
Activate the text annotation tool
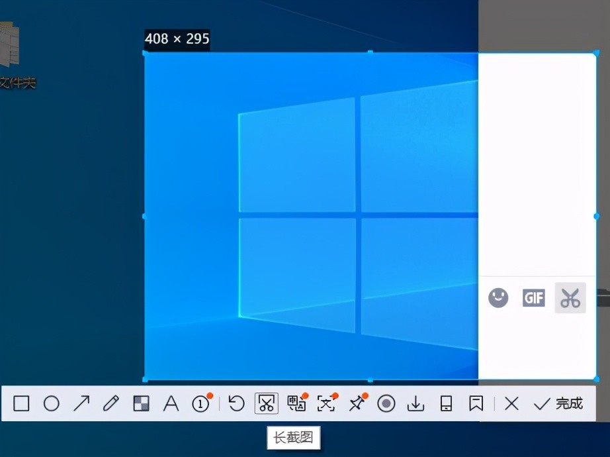171,403
